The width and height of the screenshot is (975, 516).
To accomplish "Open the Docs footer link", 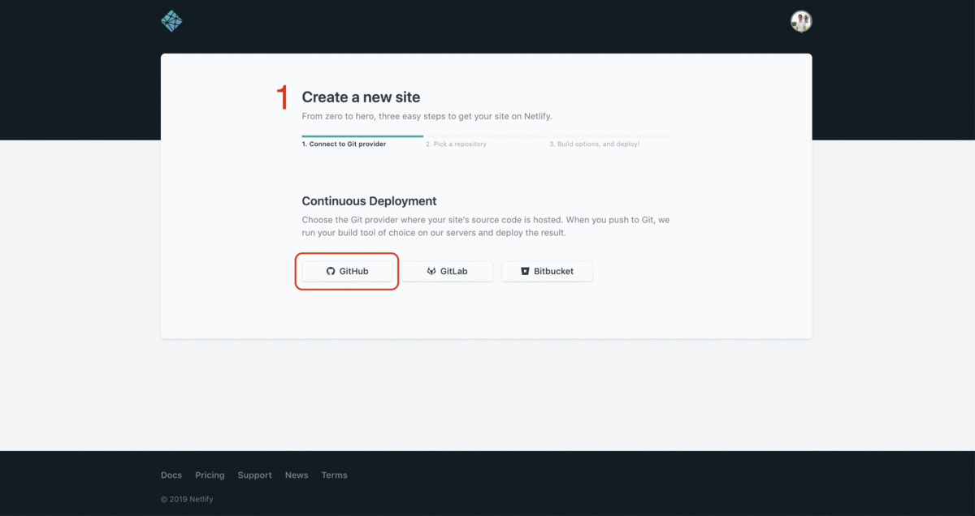I will tap(171, 475).
